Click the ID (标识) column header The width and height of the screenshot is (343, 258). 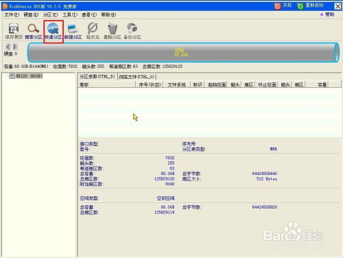[x=198, y=84]
